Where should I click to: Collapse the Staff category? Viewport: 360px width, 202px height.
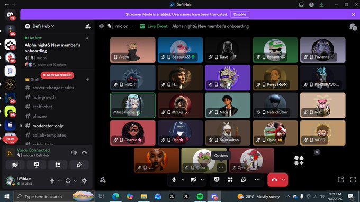click(34, 80)
